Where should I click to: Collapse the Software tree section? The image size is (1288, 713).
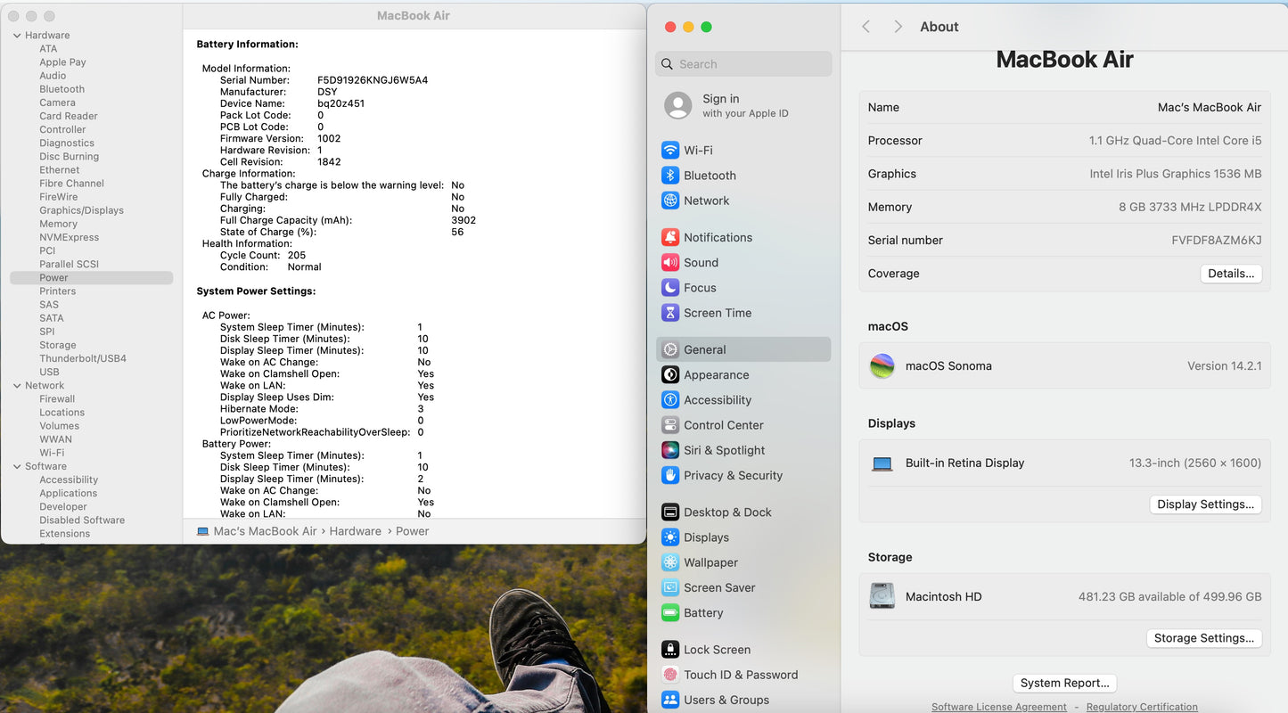click(17, 466)
